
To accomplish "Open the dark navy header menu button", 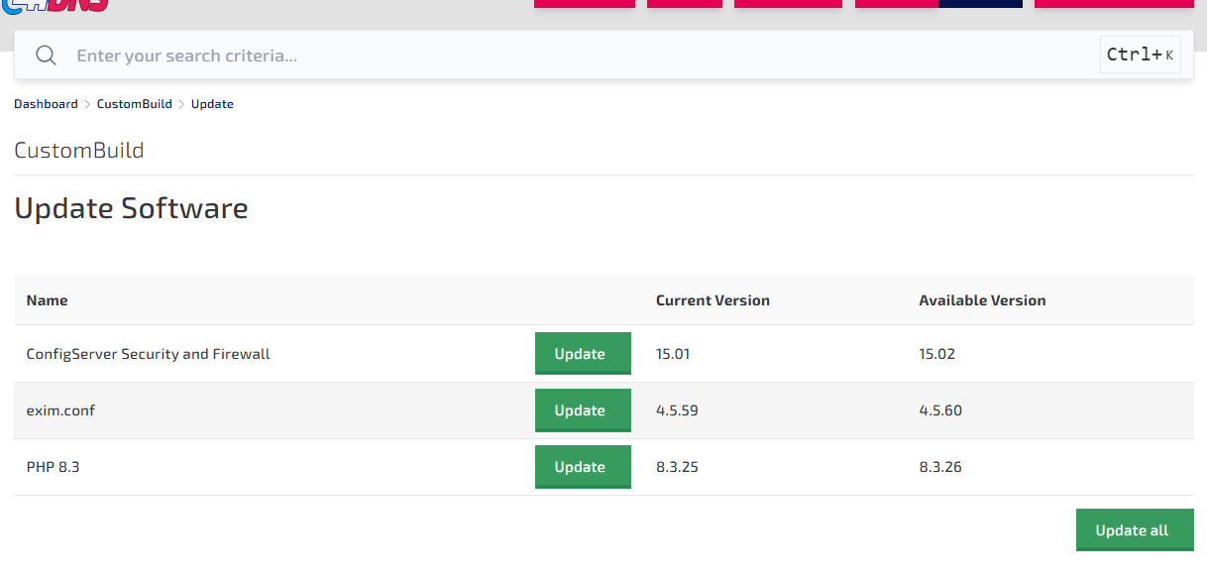I will (980, 3).
